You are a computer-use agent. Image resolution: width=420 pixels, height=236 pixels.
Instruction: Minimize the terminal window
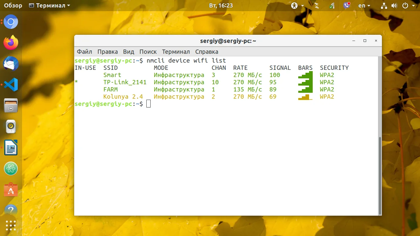click(x=354, y=41)
